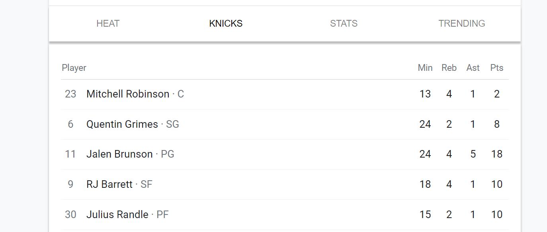Screen dimensions: 547x232
Task: Click Brunson's 18 points value
Action: click(497, 154)
